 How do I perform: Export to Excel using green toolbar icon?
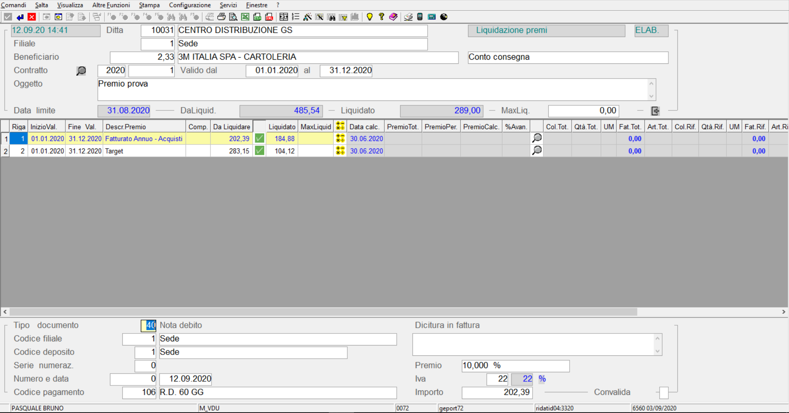pos(245,17)
